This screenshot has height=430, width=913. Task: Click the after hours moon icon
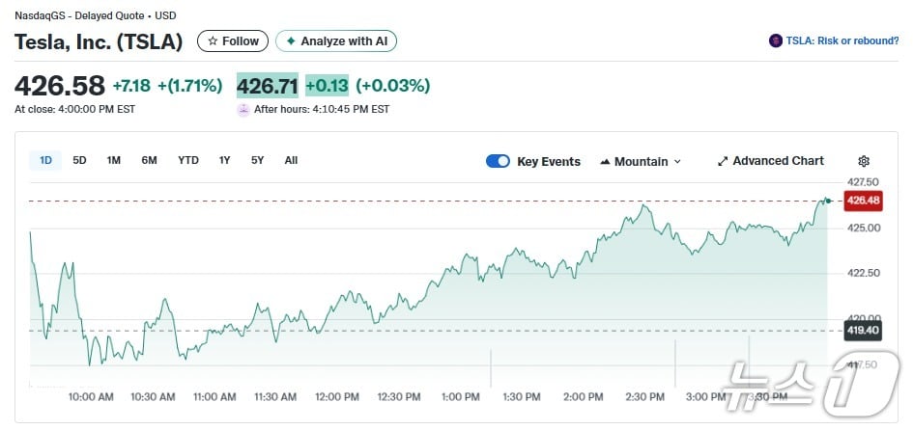click(243, 110)
